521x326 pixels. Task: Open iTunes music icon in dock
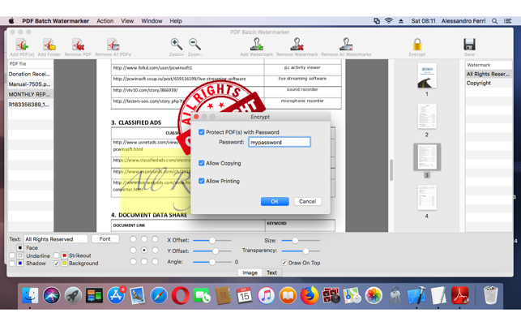[x=266, y=295]
